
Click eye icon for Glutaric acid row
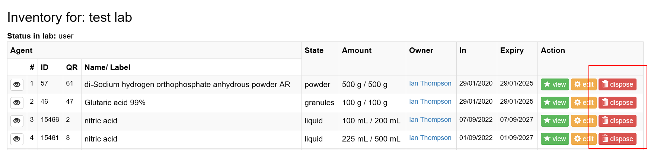(17, 103)
